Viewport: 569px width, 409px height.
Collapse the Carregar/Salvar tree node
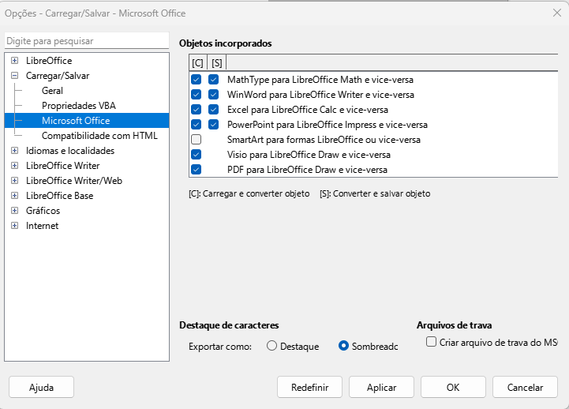[x=14, y=76]
